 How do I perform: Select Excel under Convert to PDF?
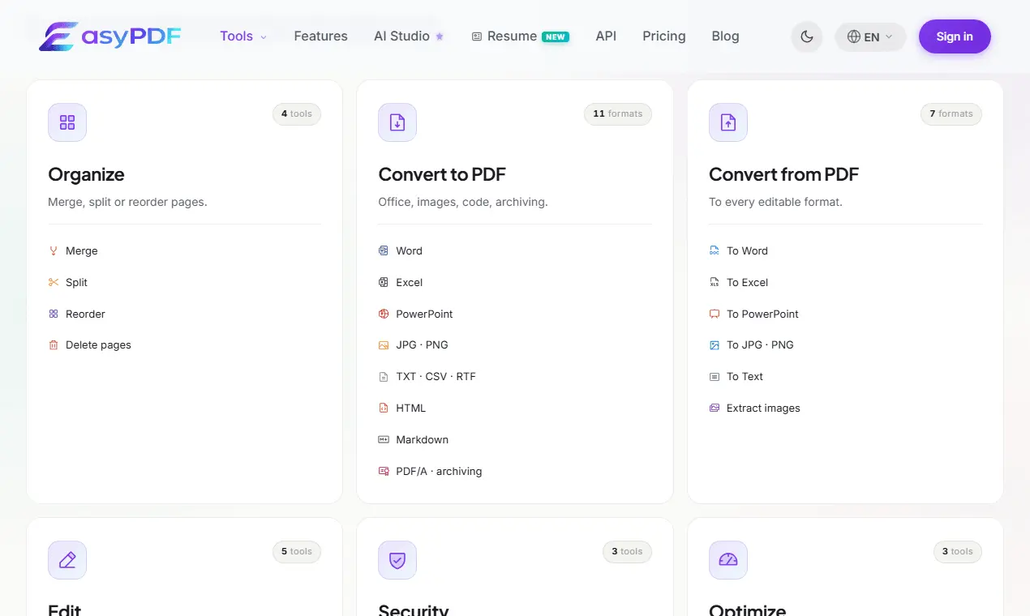pyautogui.click(x=410, y=282)
